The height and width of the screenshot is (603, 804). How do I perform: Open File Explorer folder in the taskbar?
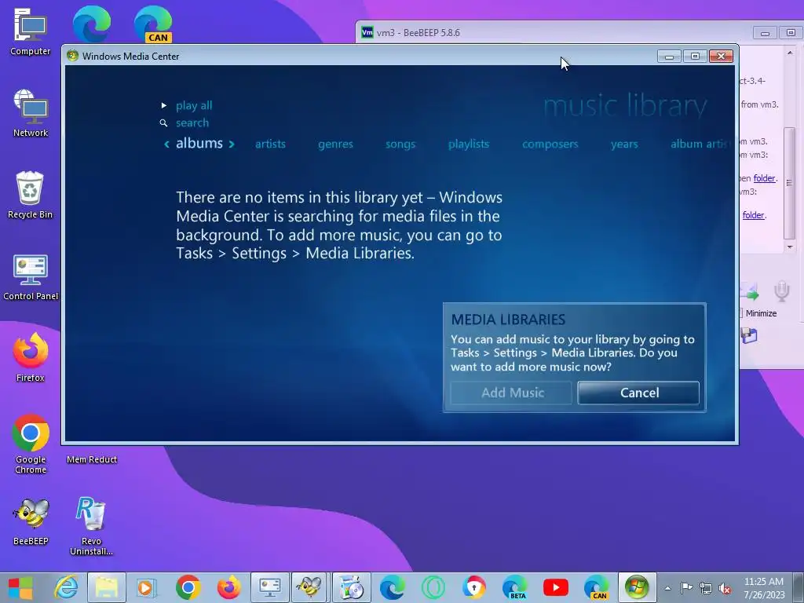(x=107, y=587)
